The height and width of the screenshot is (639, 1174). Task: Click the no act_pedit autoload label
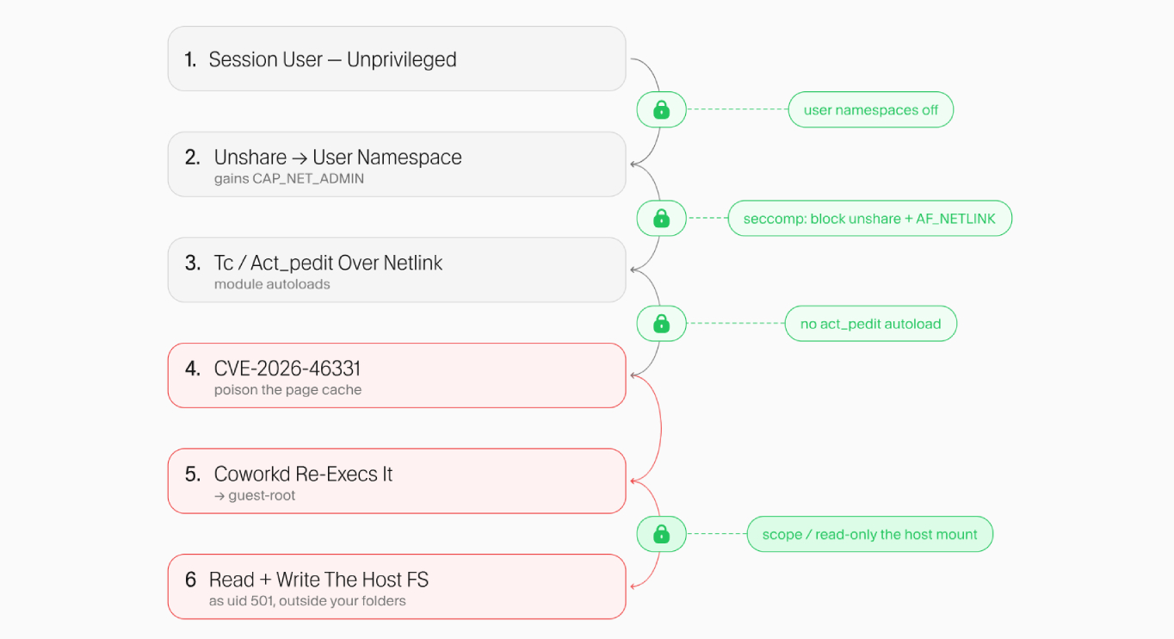pyautogui.click(x=871, y=324)
